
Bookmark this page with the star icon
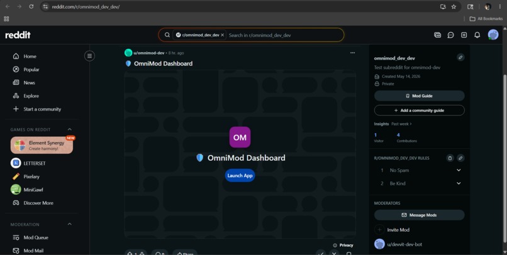coord(454,6)
